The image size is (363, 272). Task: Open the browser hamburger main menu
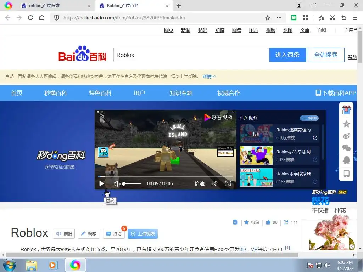[x=355, y=18]
